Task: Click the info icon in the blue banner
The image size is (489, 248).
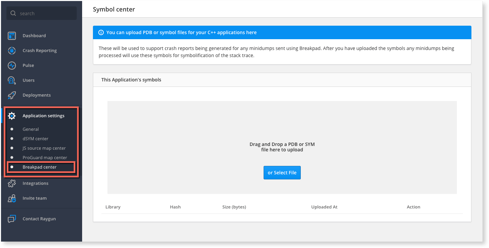Action: 101,32
